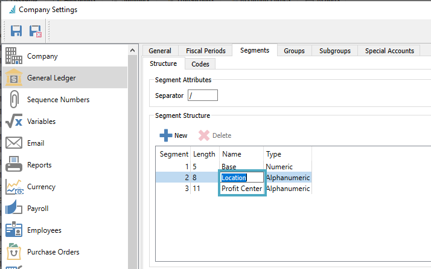Open the Company settings section
The image size is (431, 269).
42,56
